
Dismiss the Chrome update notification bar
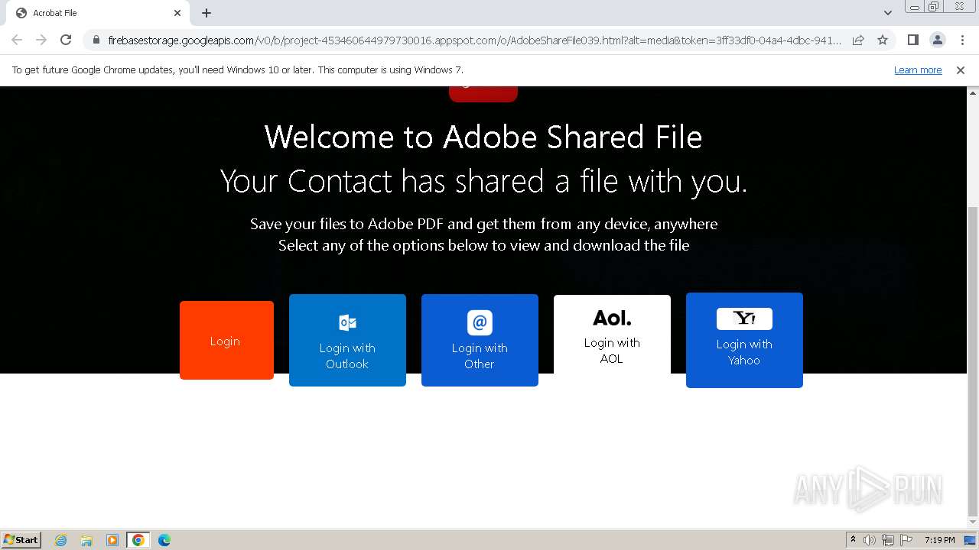pos(961,70)
